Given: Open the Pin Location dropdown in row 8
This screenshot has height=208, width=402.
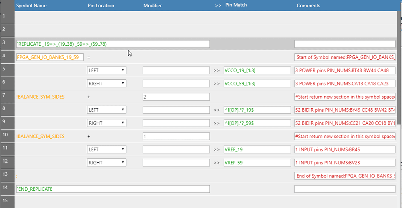Looking at the screenshot, I should [107, 110].
